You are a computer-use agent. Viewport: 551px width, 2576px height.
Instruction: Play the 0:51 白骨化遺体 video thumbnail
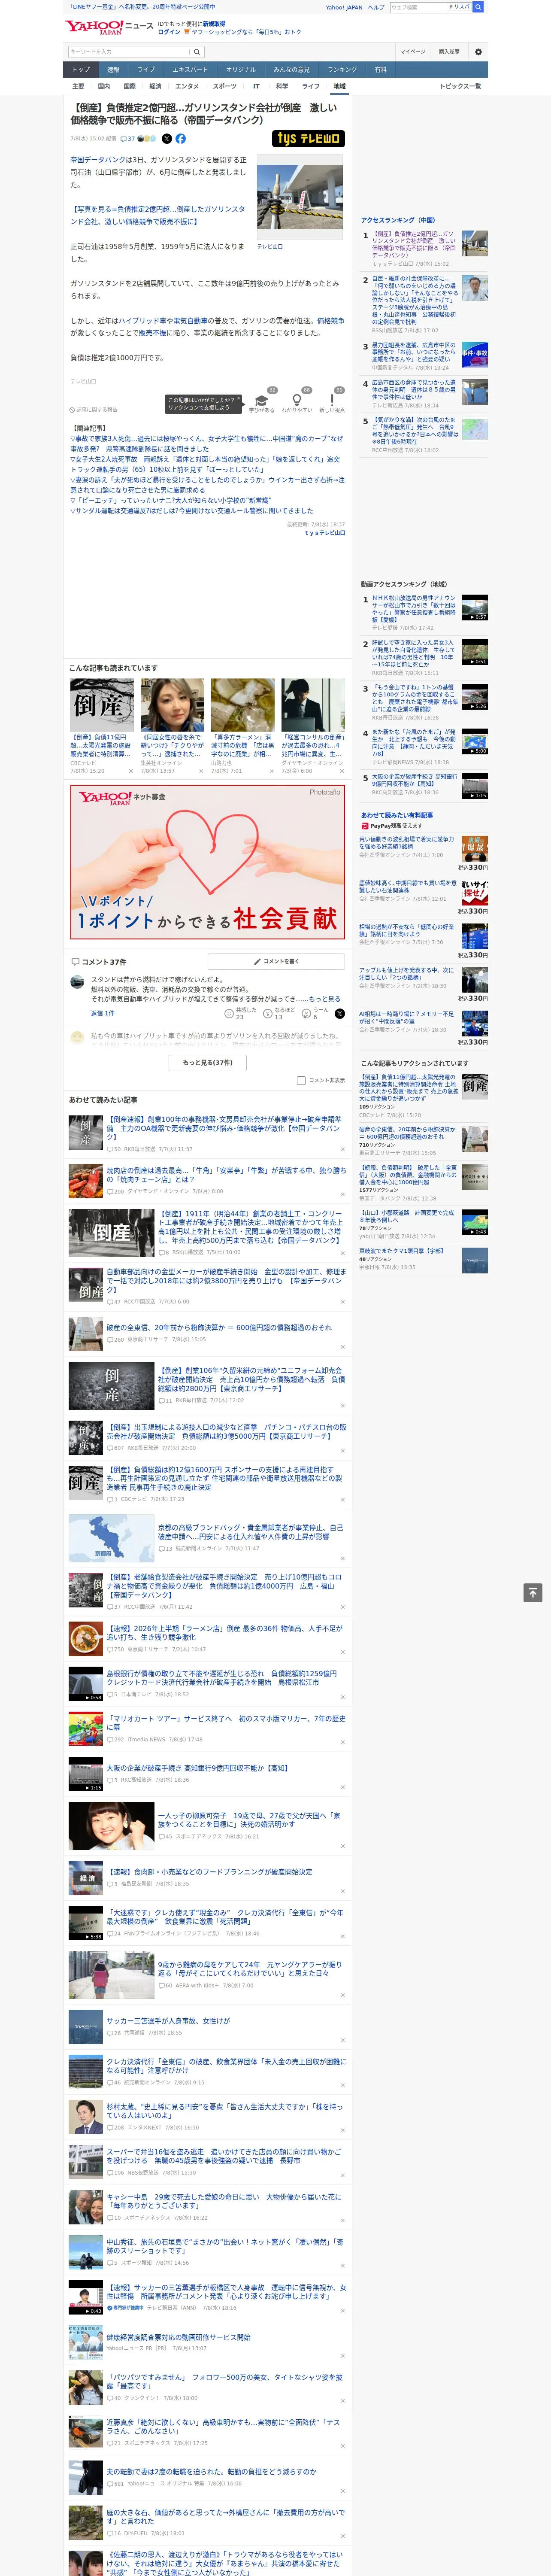pos(475,653)
